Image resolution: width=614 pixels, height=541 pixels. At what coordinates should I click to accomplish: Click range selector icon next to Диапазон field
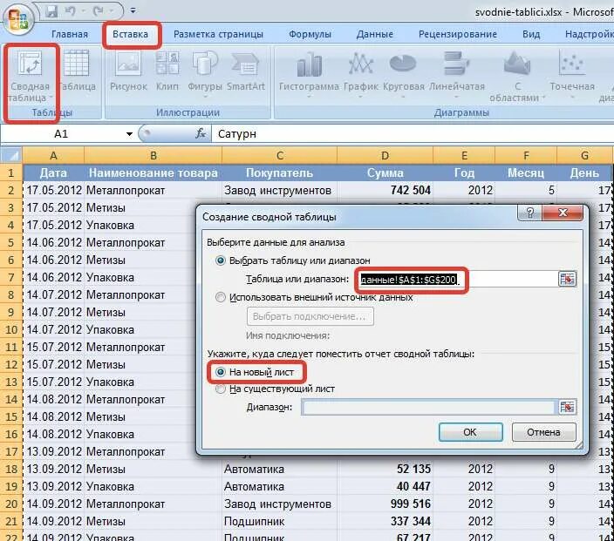(567, 407)
